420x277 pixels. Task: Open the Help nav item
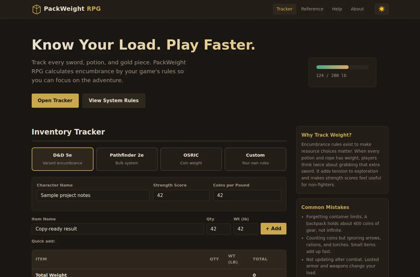click(337, 9)
